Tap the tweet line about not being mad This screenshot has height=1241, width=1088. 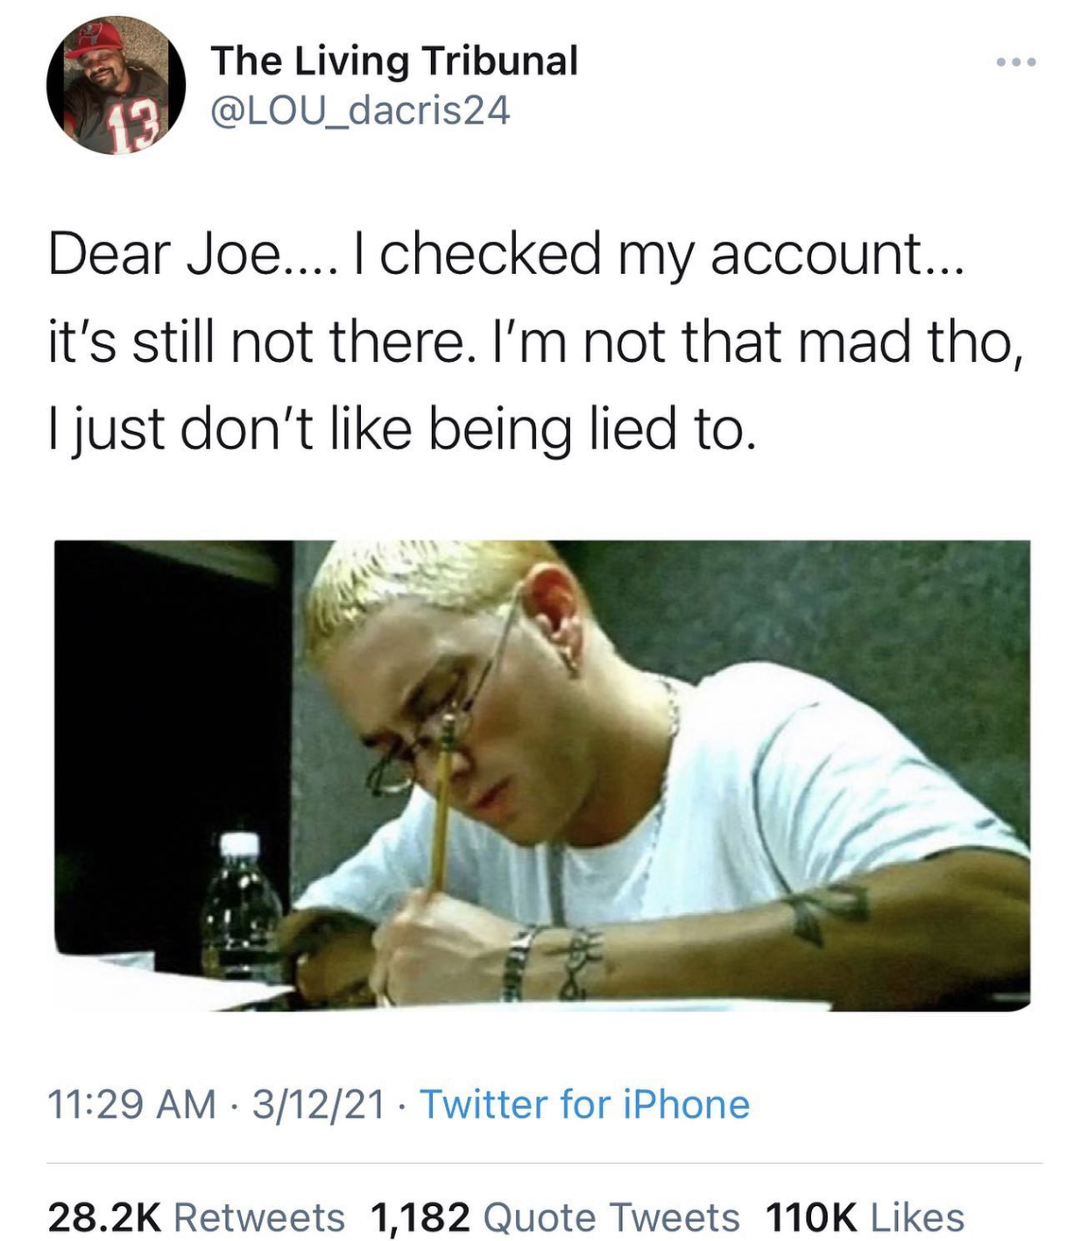point(536,342)
